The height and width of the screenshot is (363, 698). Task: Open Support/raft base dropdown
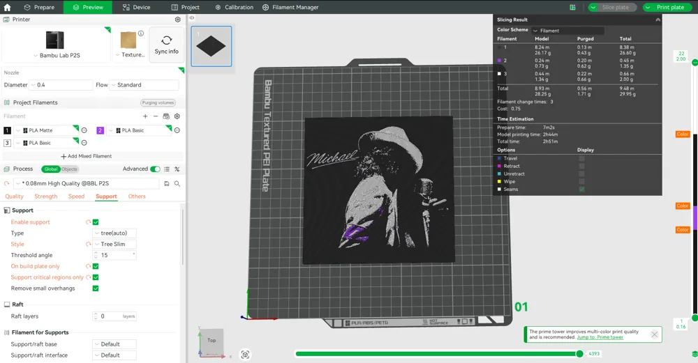point(114,344)
